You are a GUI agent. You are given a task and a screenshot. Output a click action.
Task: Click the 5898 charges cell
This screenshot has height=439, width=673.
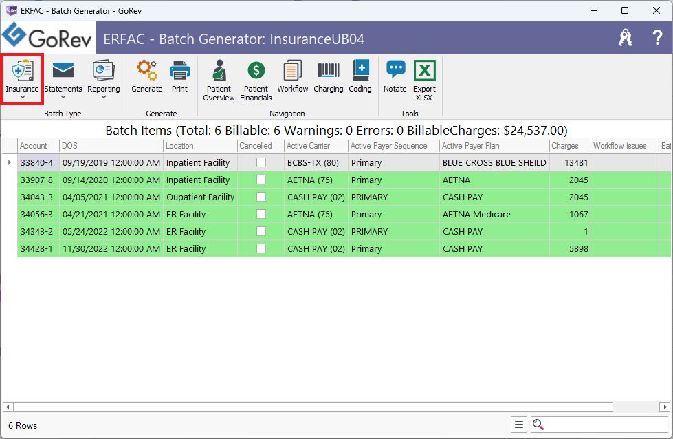point(570,248)
